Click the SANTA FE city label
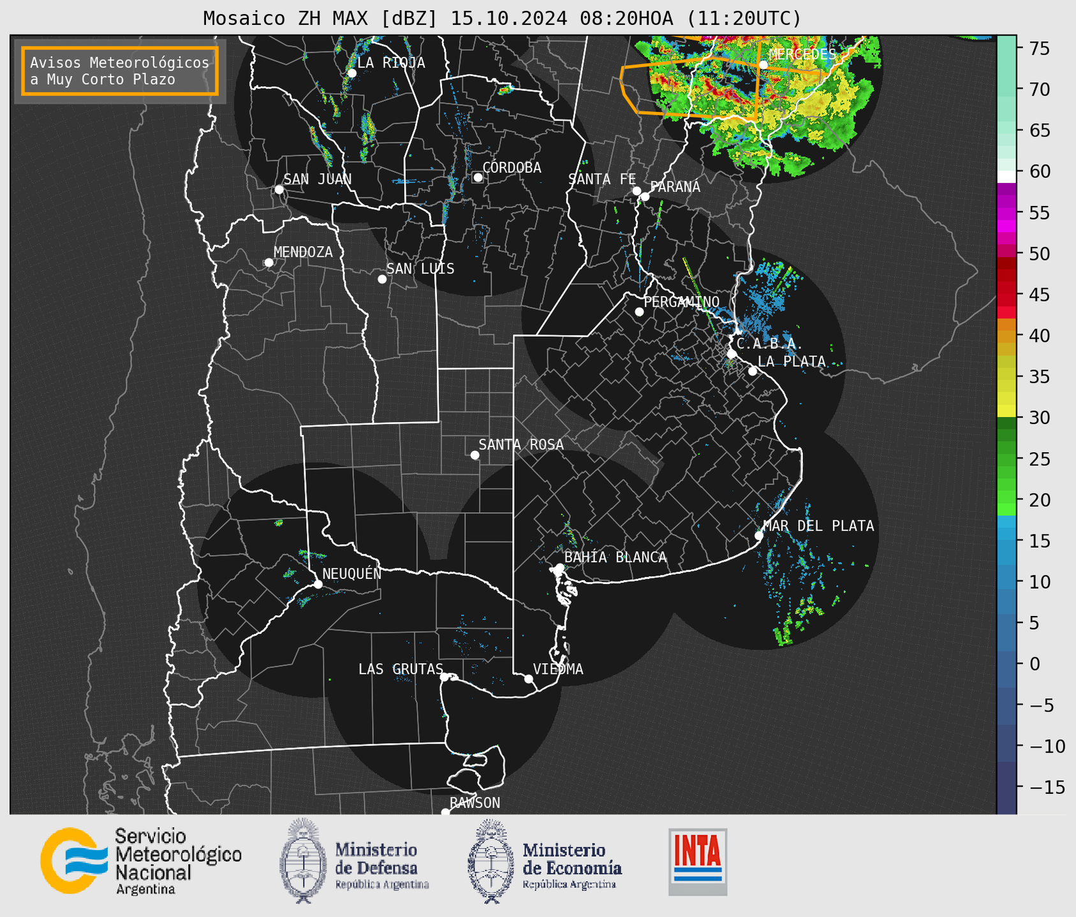Screen dimensions: 1076x917 (x=602, y=179)
